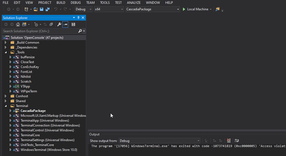Click the Save floppy disk icon

[42, 9]
